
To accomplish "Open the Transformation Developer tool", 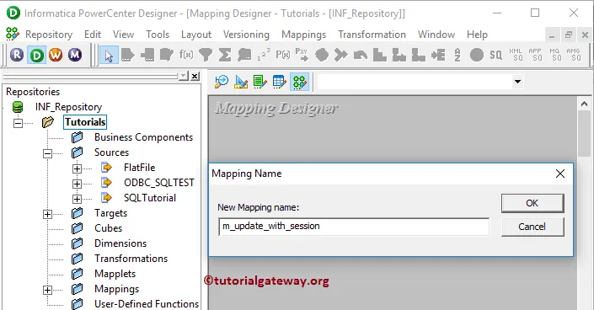I will click(260, 82).
